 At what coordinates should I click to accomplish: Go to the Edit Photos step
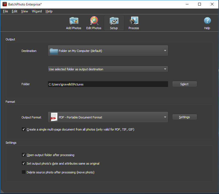94,23
